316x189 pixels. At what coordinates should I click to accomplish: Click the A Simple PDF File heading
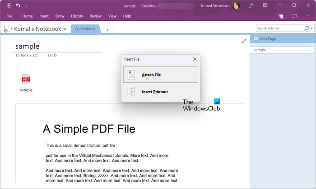pos(89,129)
